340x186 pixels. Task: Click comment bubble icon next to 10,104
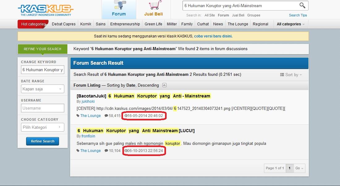coord(106,151)
